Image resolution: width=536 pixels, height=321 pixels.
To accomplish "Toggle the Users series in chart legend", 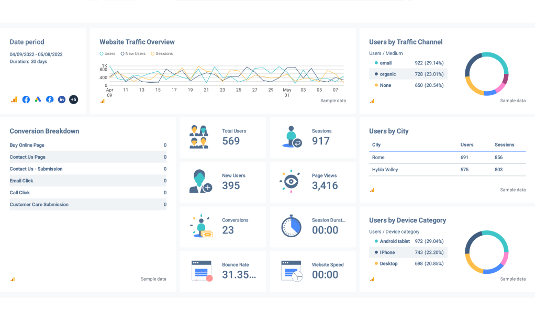I will pyautogui.click(x=107, y=53).
